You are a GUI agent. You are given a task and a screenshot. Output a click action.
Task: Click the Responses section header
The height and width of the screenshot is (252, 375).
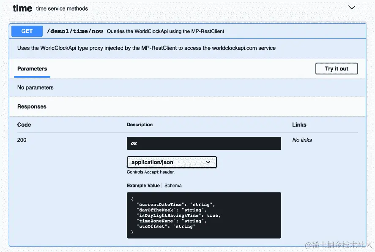pyautogui.click(x=32, y=106)
